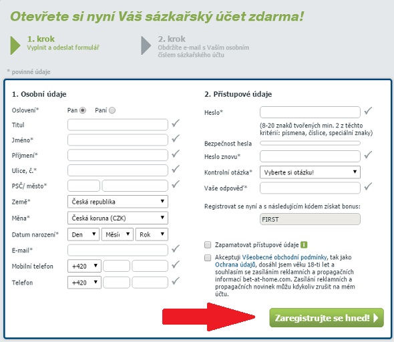Click the Bezpečnost hesla strength bar
394x342 pixels.
click(310, 143)
